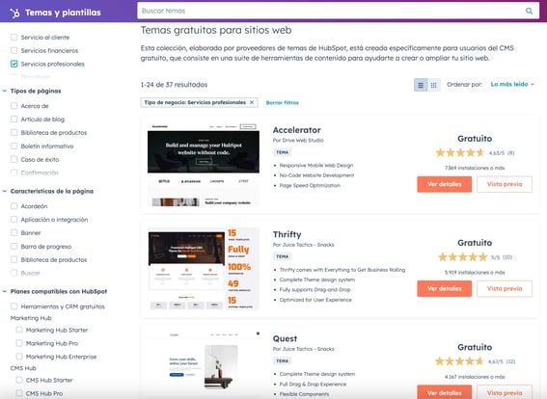Open Accelerator theme thumbnail

[x=204, y=165]
